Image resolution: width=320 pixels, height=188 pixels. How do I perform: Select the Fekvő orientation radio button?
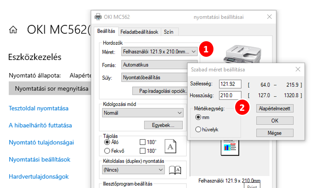coord(107,151)
